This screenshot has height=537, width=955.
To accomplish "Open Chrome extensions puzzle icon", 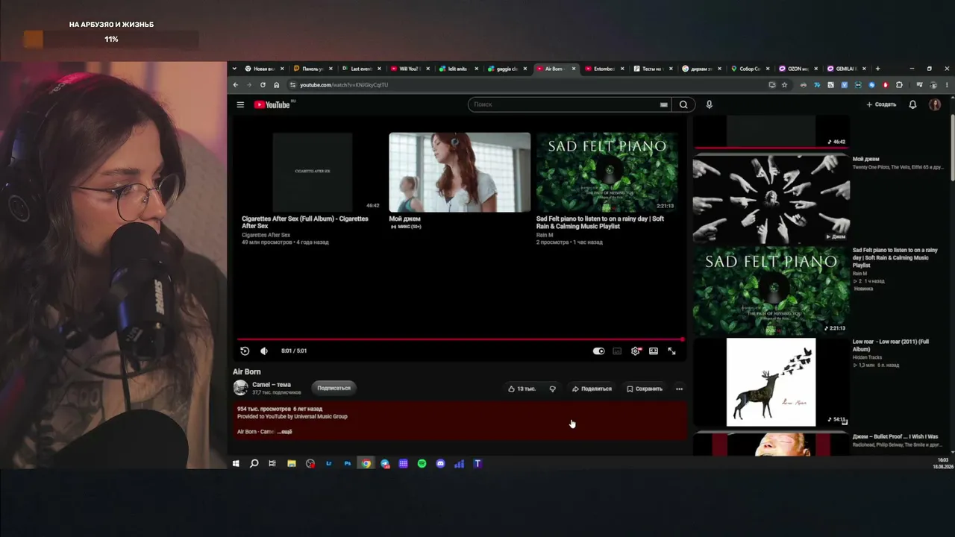I will [x=899, y=85].
